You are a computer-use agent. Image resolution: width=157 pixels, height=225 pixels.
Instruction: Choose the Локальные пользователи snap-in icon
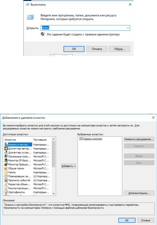[x=6, y=156]
